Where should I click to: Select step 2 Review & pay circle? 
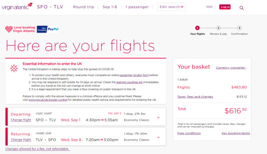218,28
